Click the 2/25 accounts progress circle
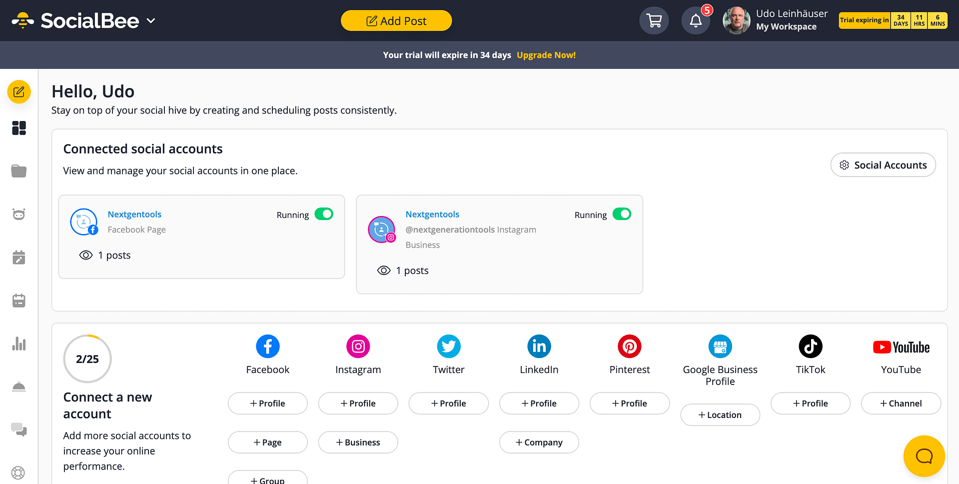 (x=87, y=358)
